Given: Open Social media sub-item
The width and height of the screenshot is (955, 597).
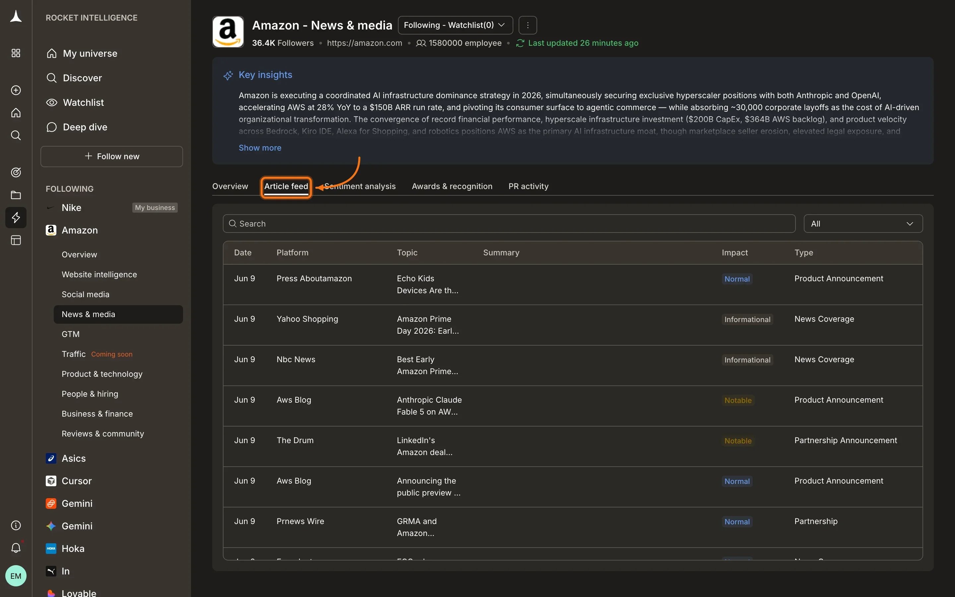Looking at the screenshot, I should pyautogui.click(x=85, y=294).
